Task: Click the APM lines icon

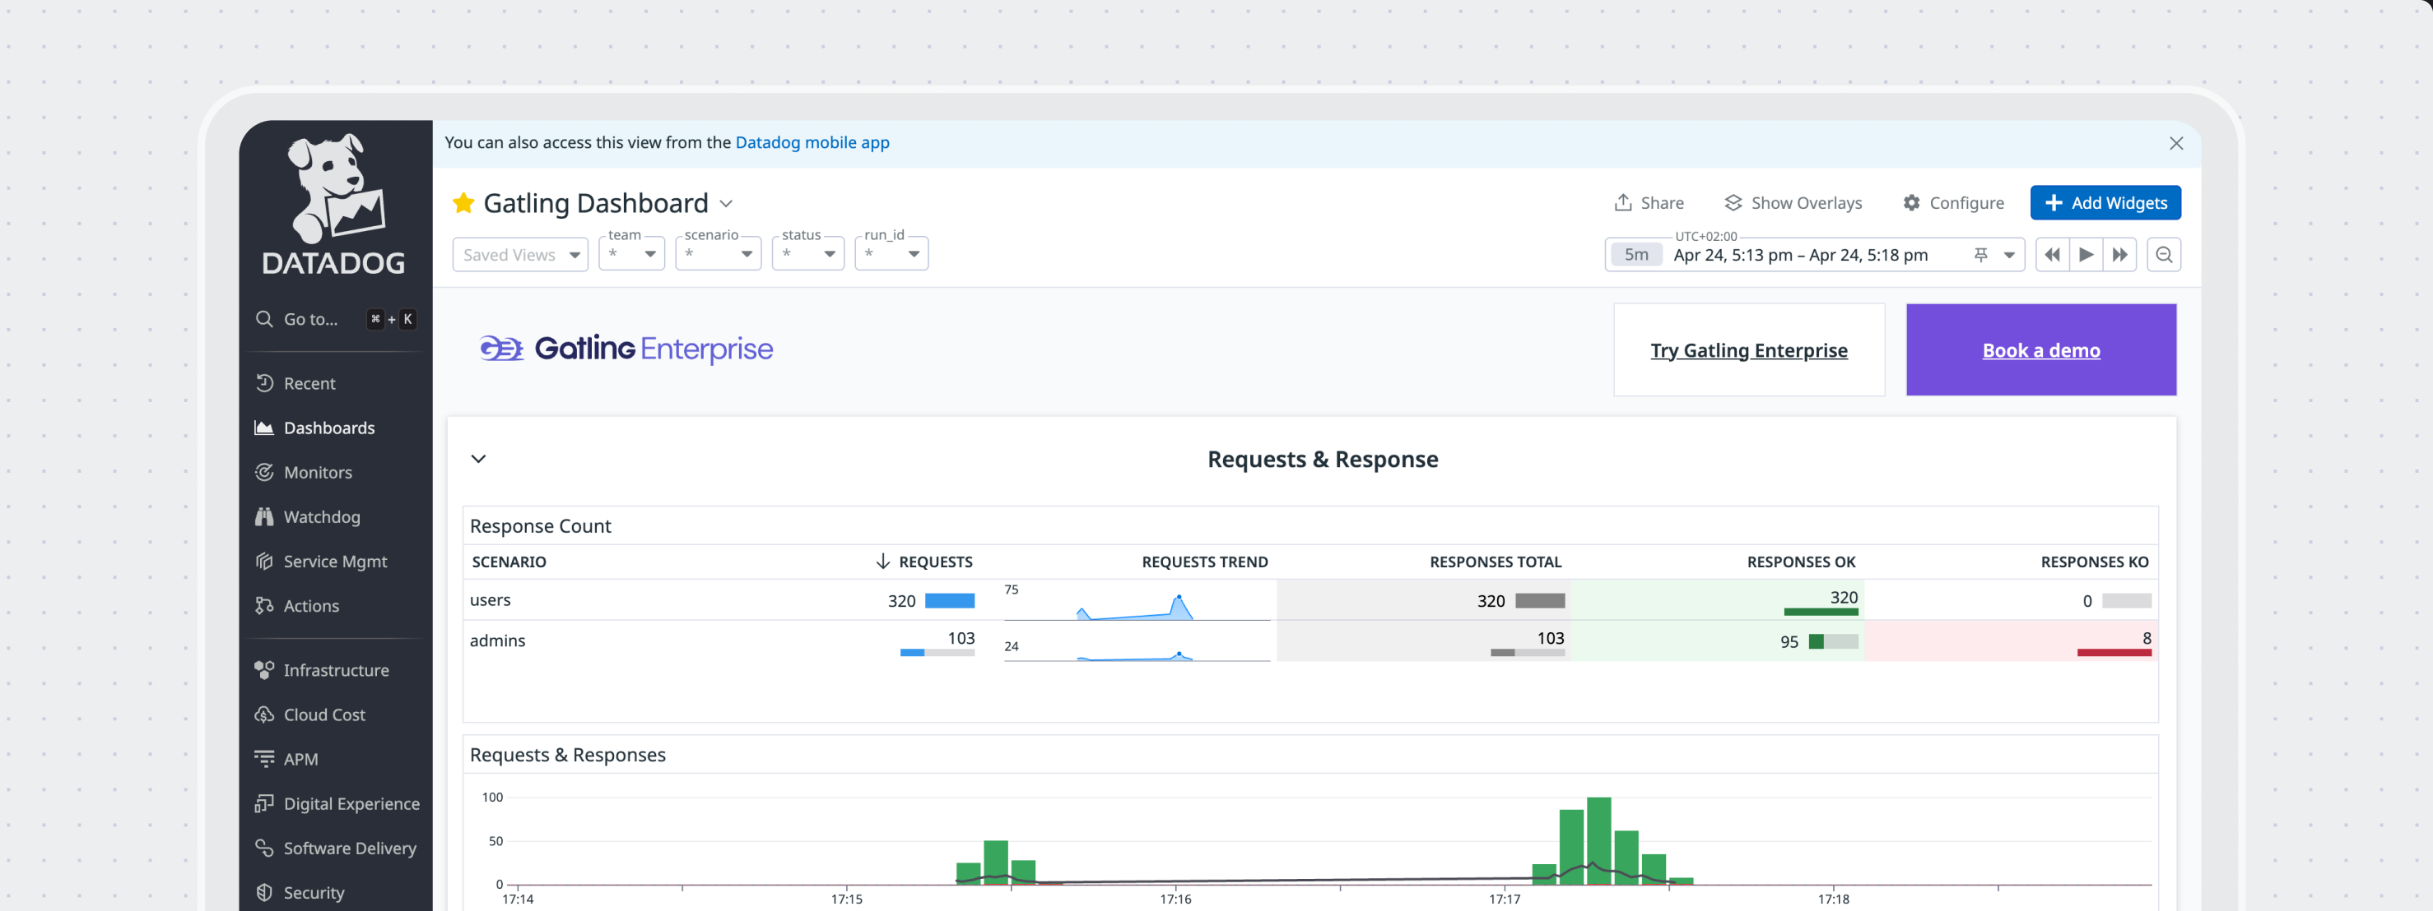Action: tap(264, 758)
